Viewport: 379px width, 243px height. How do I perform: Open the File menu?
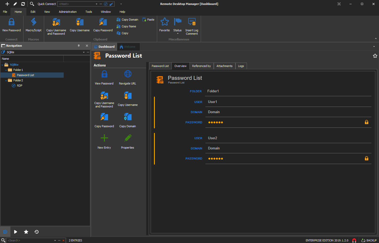pos(5,12)
